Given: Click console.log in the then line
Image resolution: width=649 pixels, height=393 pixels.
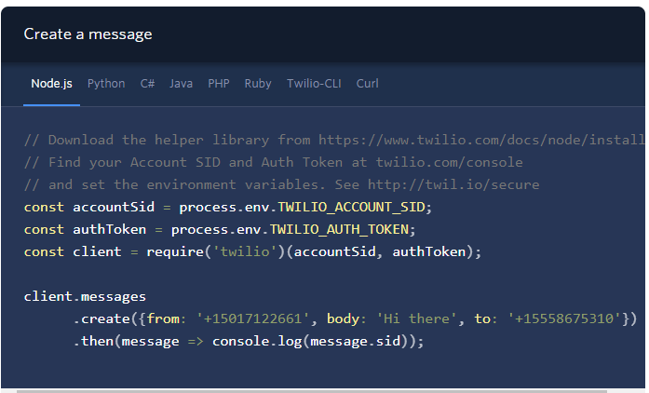Looking at the screenshot, I should click(257, 341).
